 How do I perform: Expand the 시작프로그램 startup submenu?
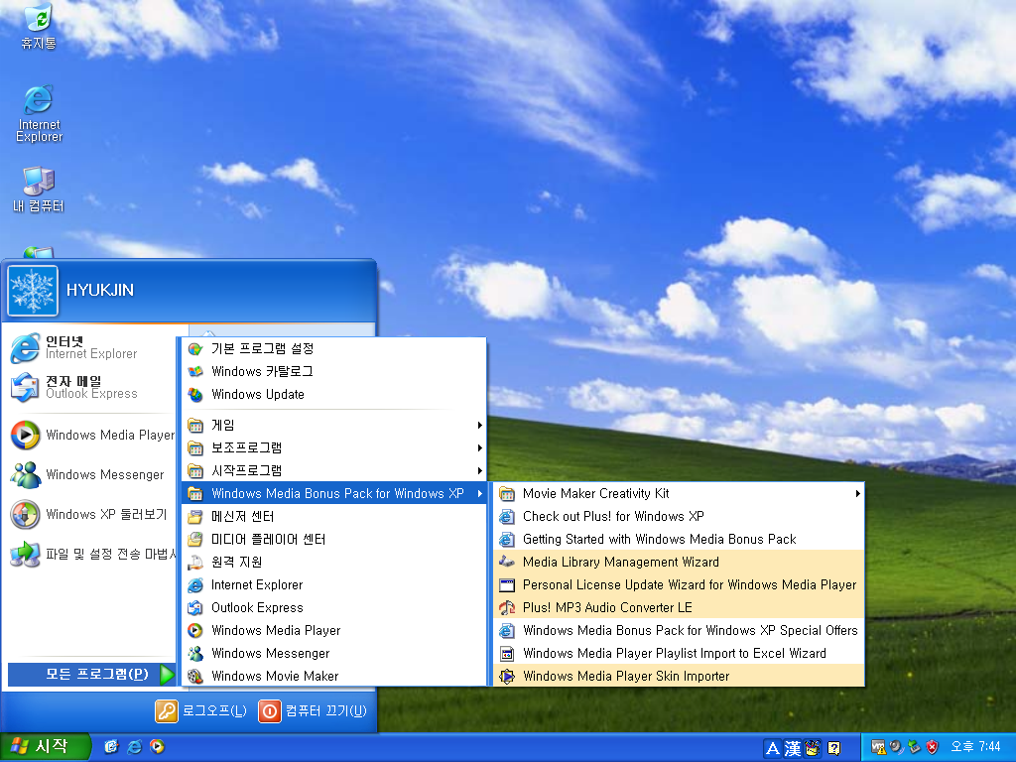[334, 470]
